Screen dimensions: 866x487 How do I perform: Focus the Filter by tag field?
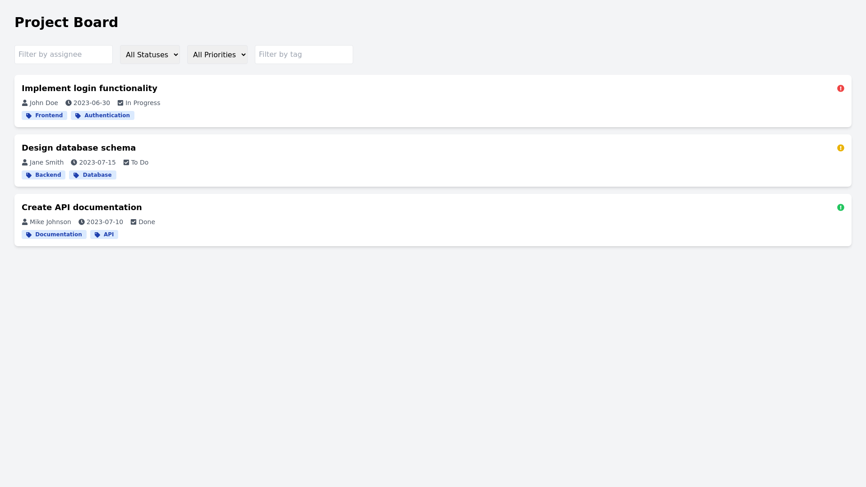pyautogui.click(x=304, y=55)
